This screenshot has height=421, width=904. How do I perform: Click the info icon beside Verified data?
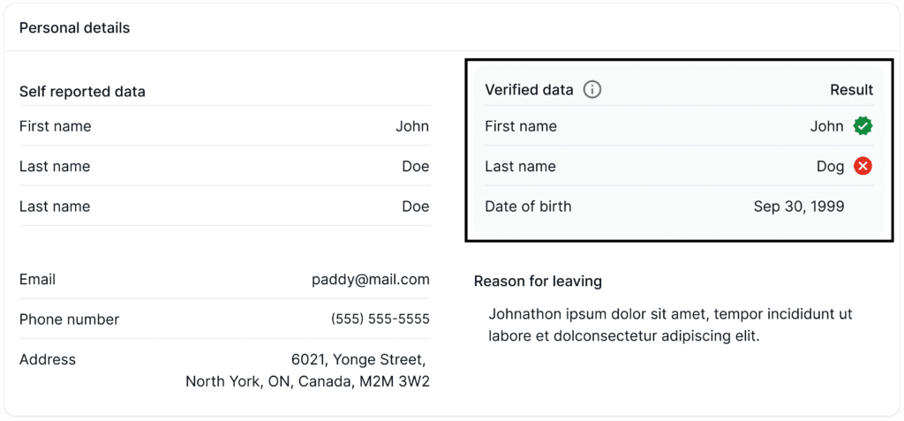pos(592,89)
